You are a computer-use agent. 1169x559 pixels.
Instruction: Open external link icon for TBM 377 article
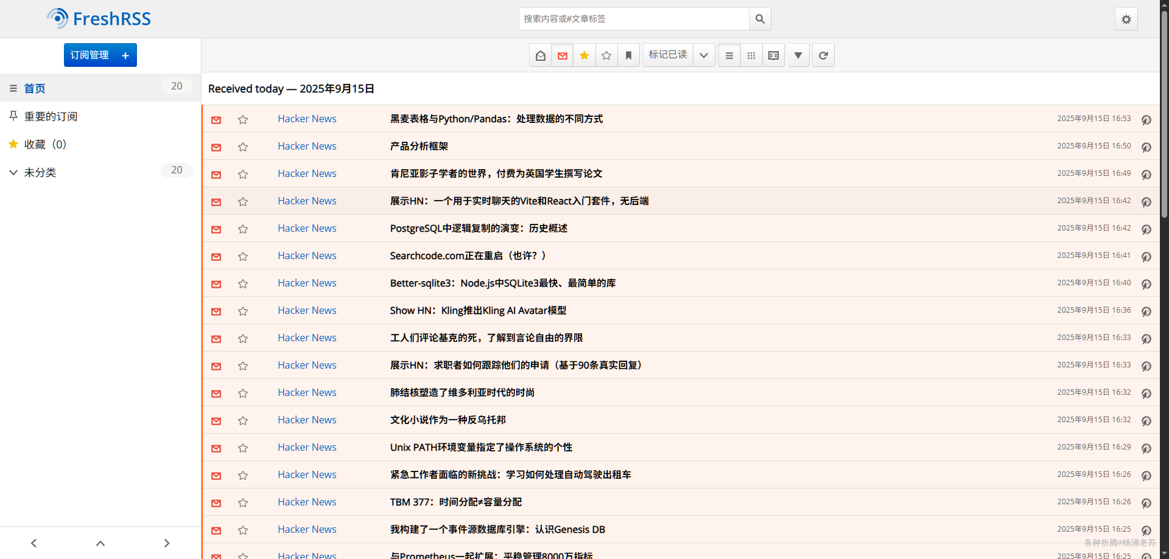[x=1146, y=502]
